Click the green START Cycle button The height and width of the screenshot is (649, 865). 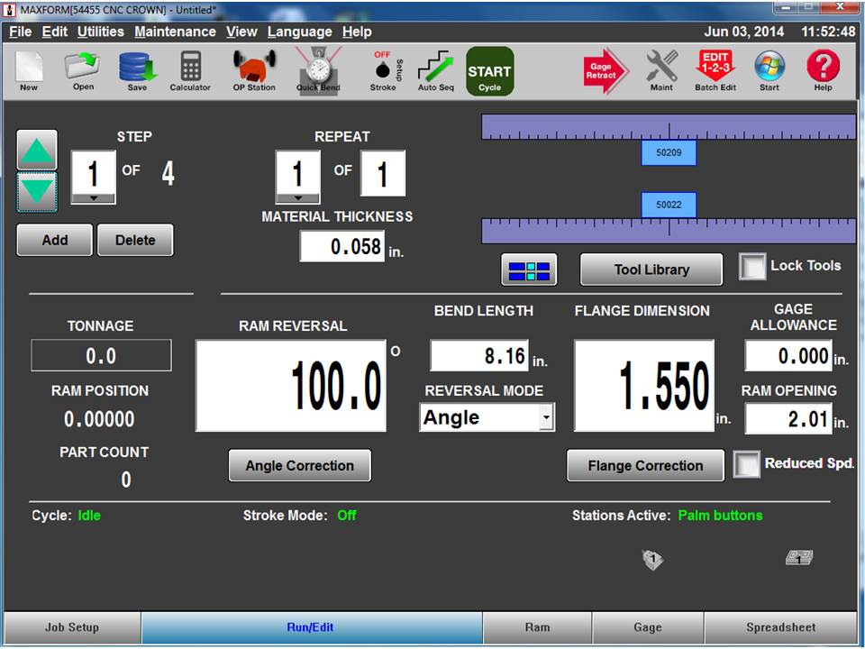tap(490, 71)
